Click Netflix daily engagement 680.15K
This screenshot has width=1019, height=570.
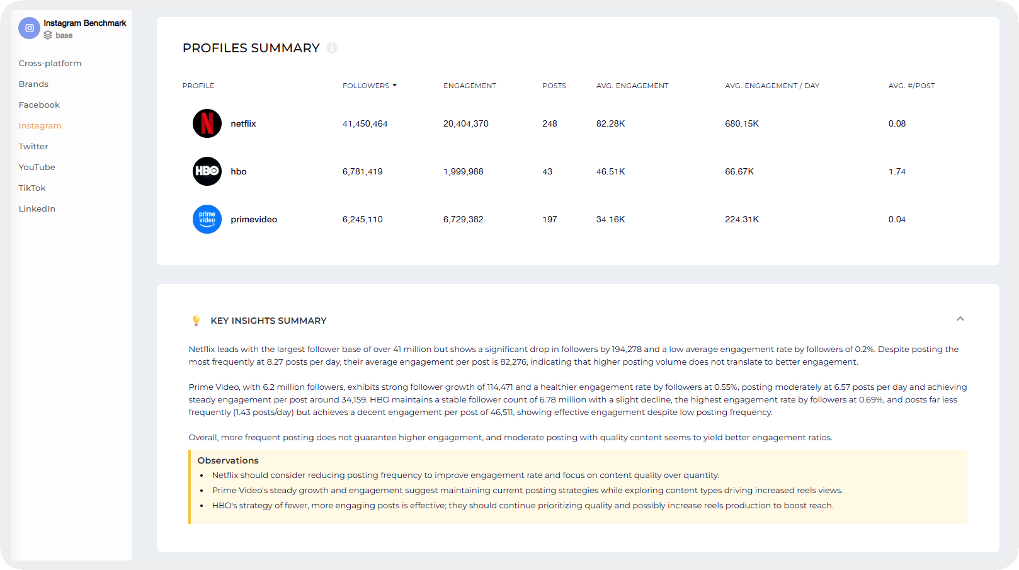point(742,123)
